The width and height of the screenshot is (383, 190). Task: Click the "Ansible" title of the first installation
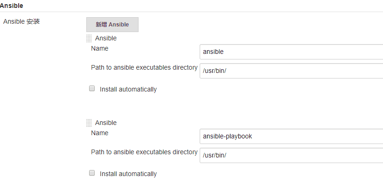(106, 38)
